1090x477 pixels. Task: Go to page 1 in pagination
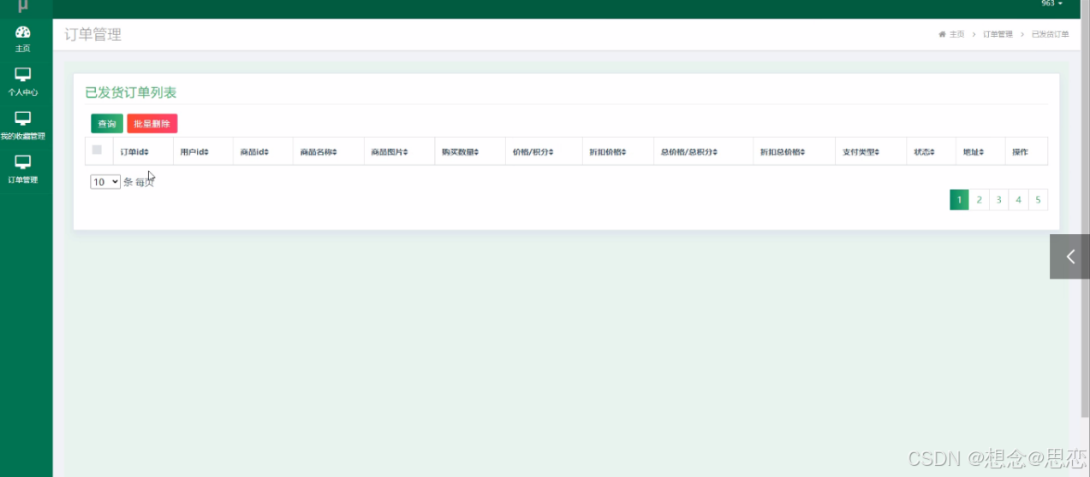959,200
